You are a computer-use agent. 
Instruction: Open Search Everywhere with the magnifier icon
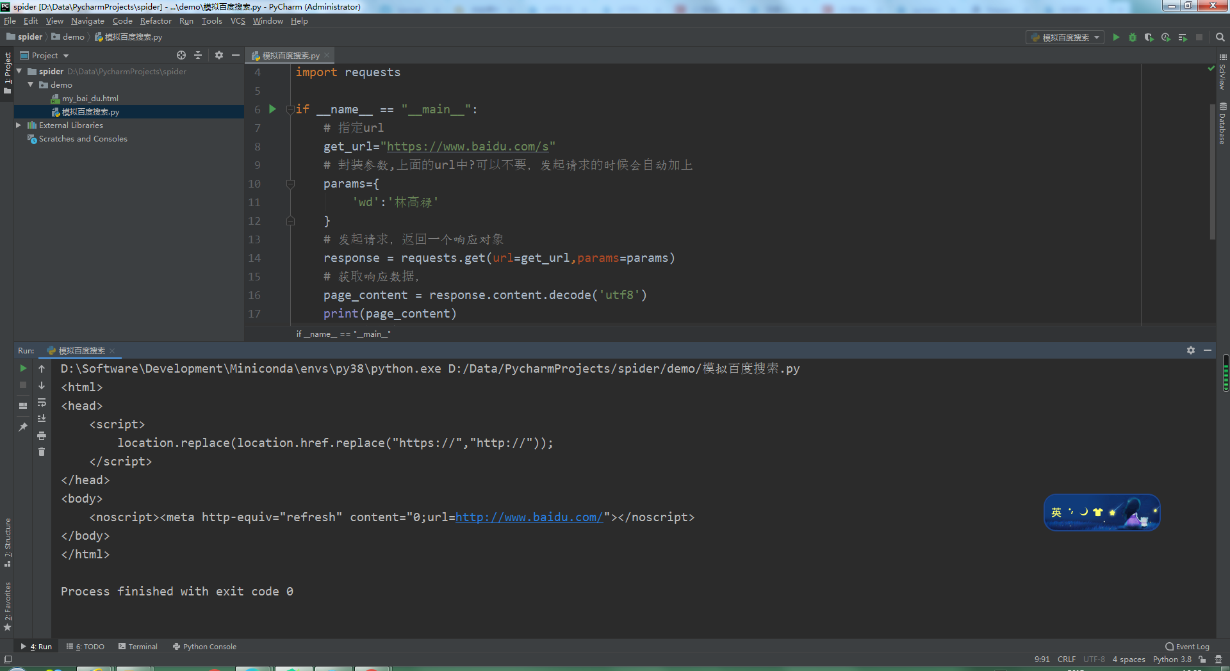[x=1220, y=37]
